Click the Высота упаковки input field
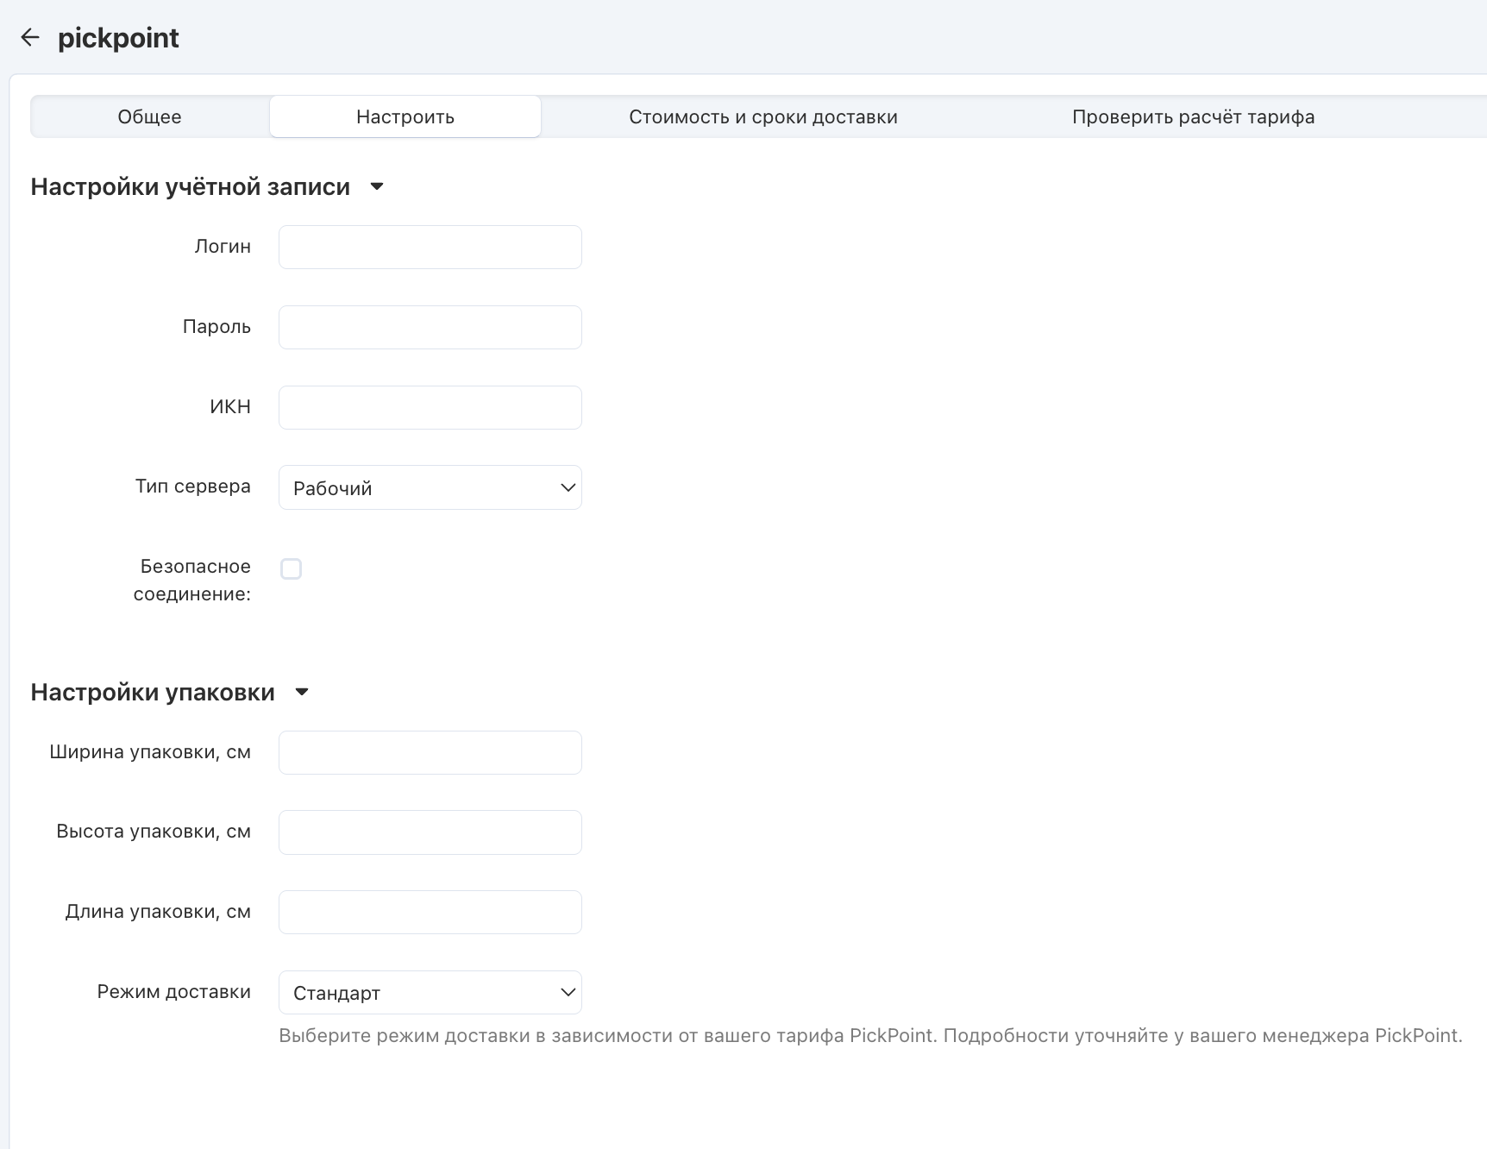The image size is (1487, 1149). 430,832
